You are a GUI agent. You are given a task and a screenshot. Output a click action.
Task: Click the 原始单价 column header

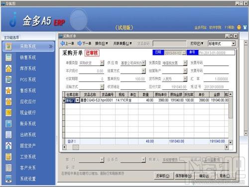tap(161, 95)
